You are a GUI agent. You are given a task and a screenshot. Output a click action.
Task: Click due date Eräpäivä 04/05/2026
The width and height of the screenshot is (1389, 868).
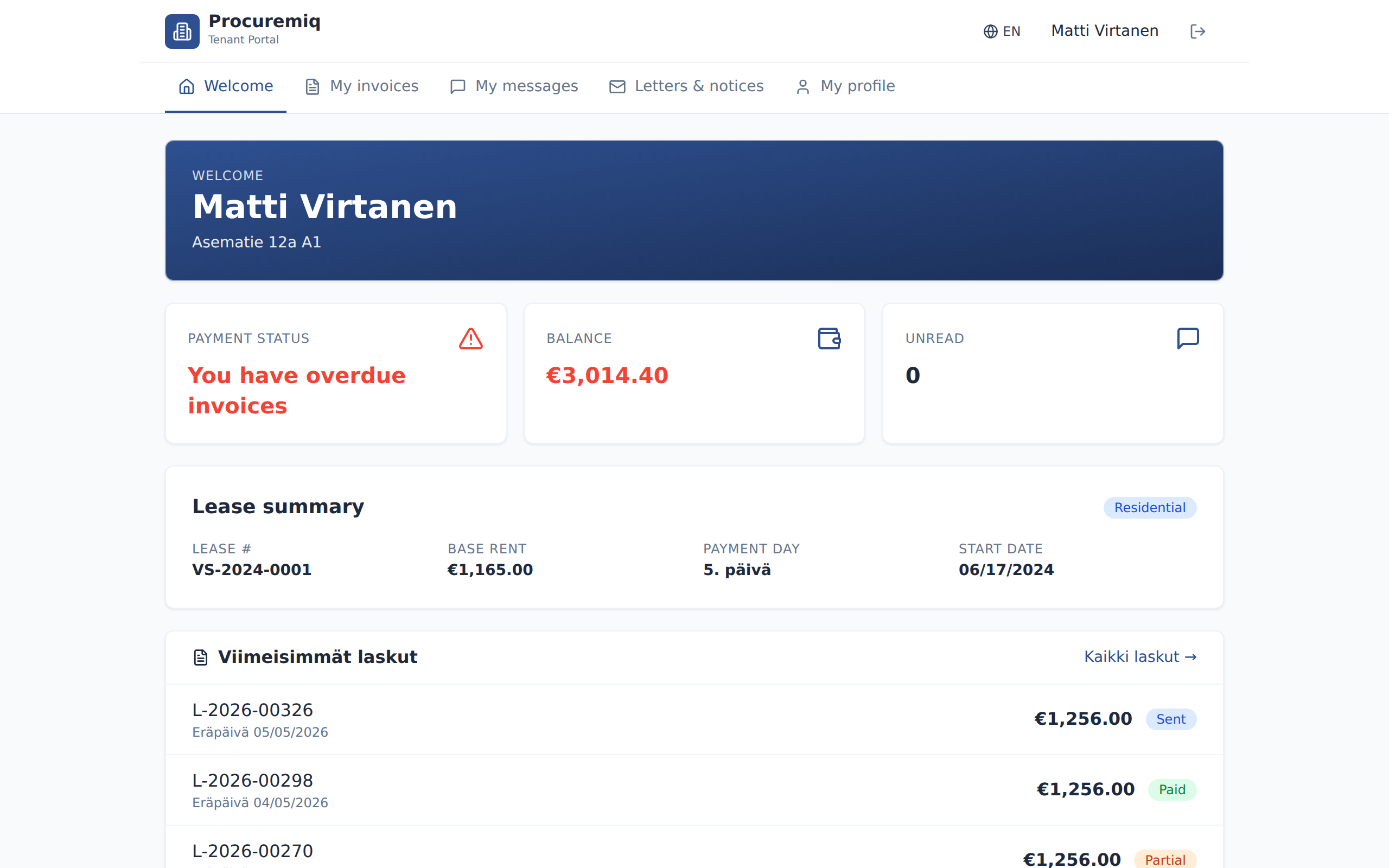pos(259,803)
